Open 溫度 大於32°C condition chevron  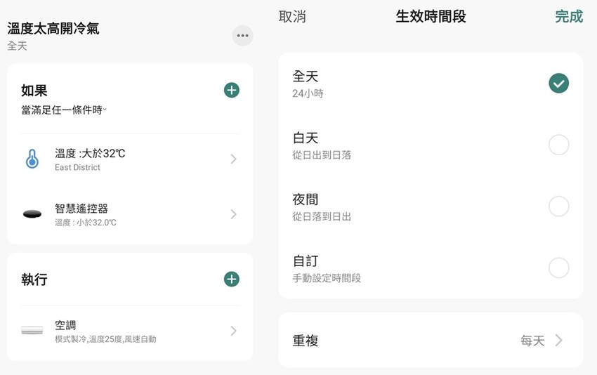(233, 159)
